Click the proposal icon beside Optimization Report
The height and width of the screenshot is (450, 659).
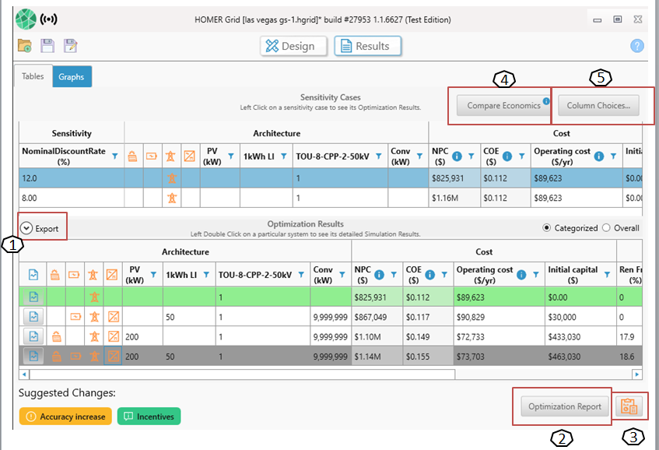[x=628, y=406]
